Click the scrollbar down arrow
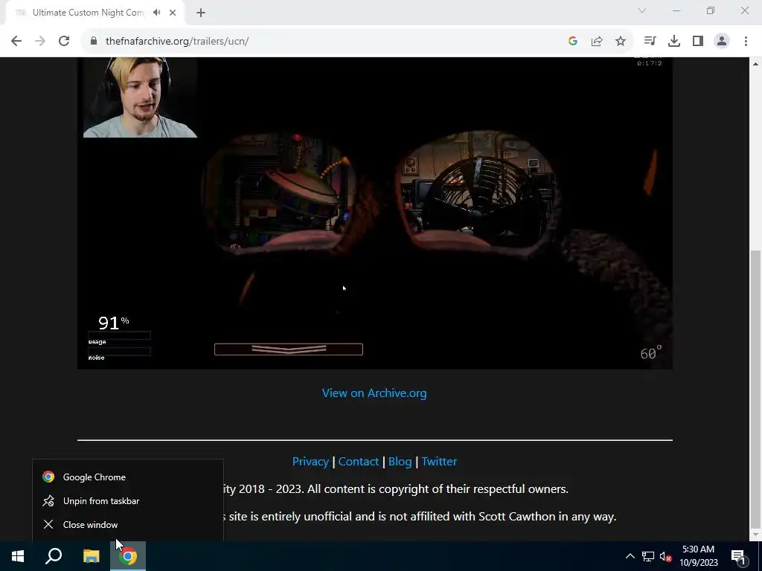The width and height of the screenshot is (762, 571). coord(755,535)
